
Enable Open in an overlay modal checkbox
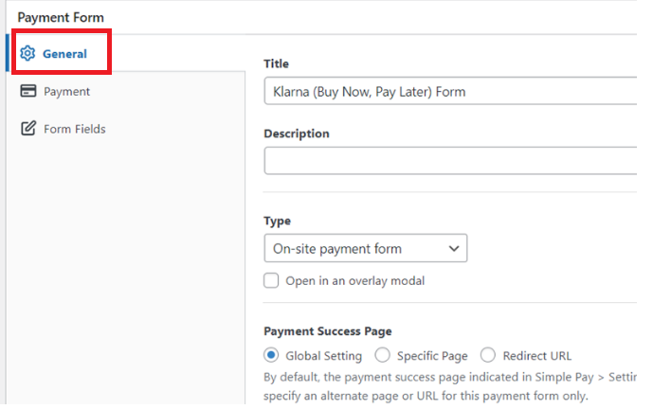coord(271,280)
